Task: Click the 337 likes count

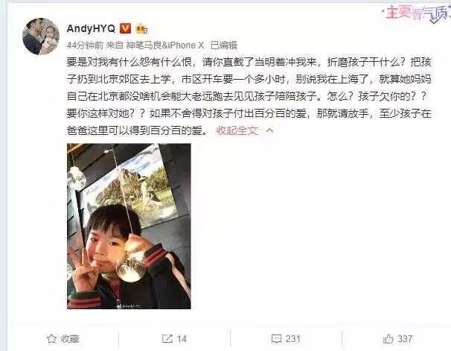Action: click(x=405, y=339)
